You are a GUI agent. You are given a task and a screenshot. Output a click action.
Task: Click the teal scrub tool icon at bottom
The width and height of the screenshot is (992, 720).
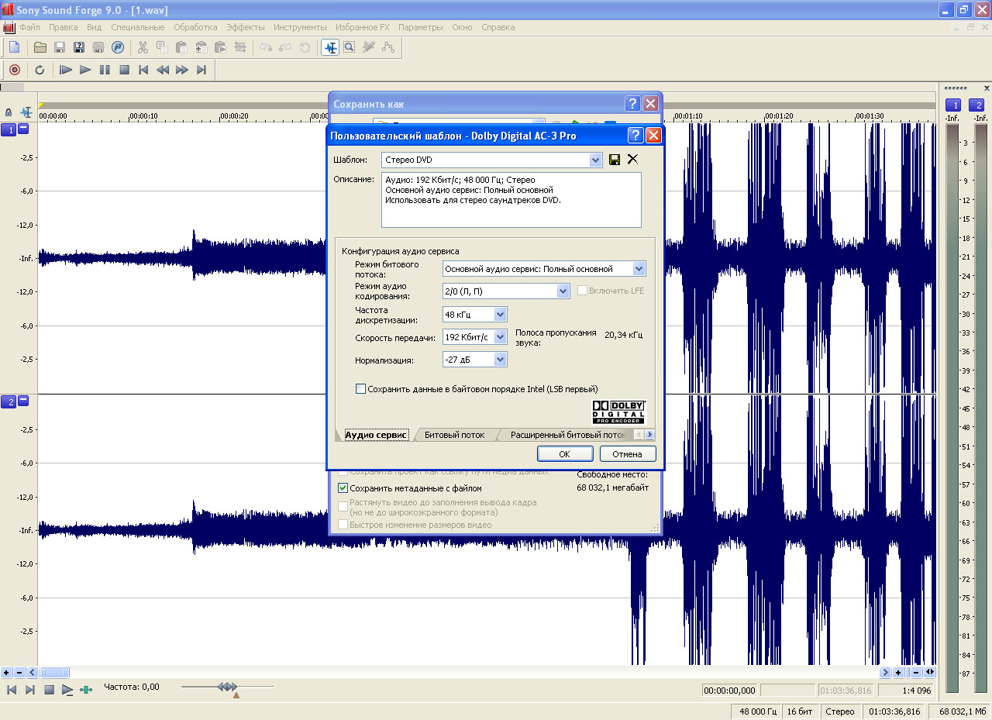[x=86, y=689]
